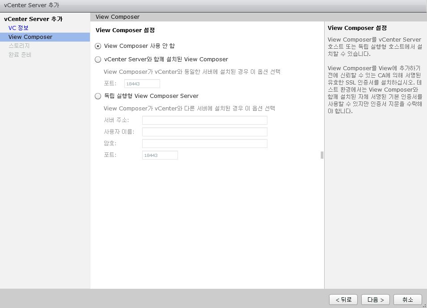This screenshot has width=427, height=308.
Task: Click help panel 'View Composer 설정' title
Action: coord(357,28)
